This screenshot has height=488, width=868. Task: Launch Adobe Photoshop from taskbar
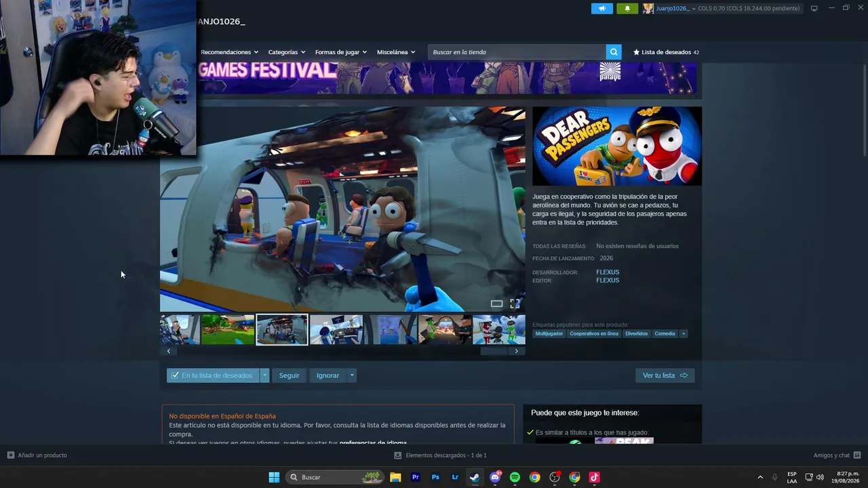click(435, 477)
